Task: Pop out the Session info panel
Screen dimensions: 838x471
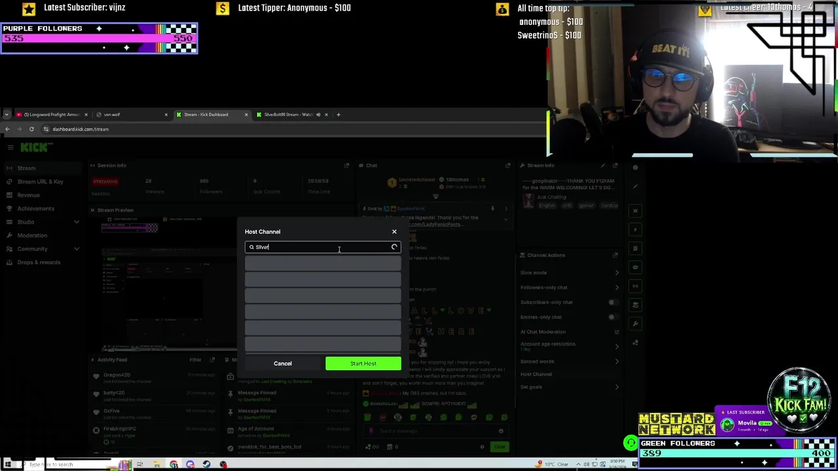Action: click(x=346, y=166)
